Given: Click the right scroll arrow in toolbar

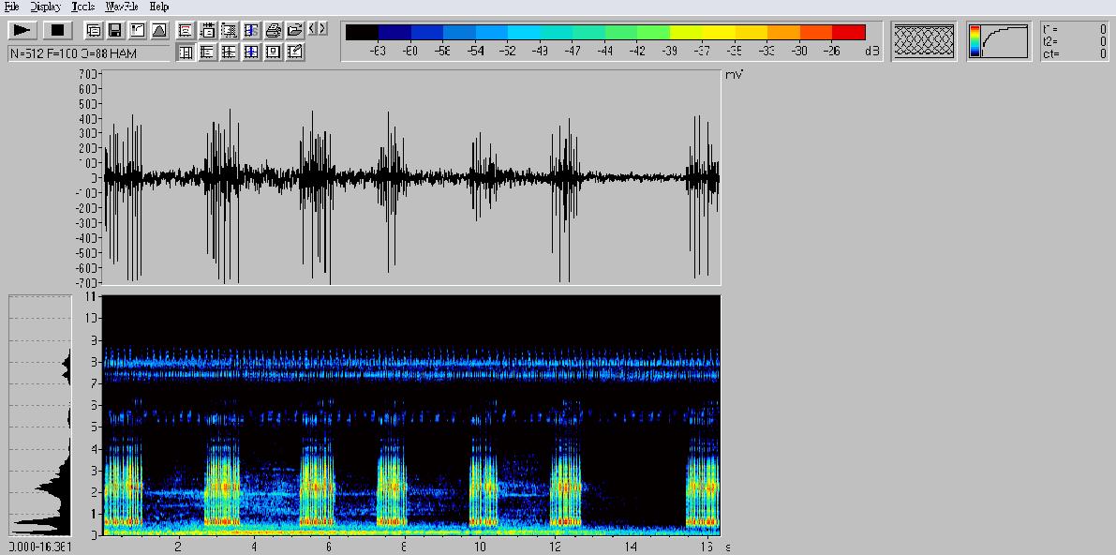Looking at the screenshot, I should [x=323, y=29].
